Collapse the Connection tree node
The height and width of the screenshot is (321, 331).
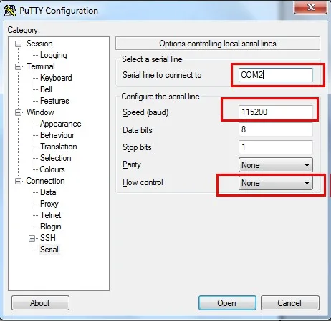click(18, 181)
